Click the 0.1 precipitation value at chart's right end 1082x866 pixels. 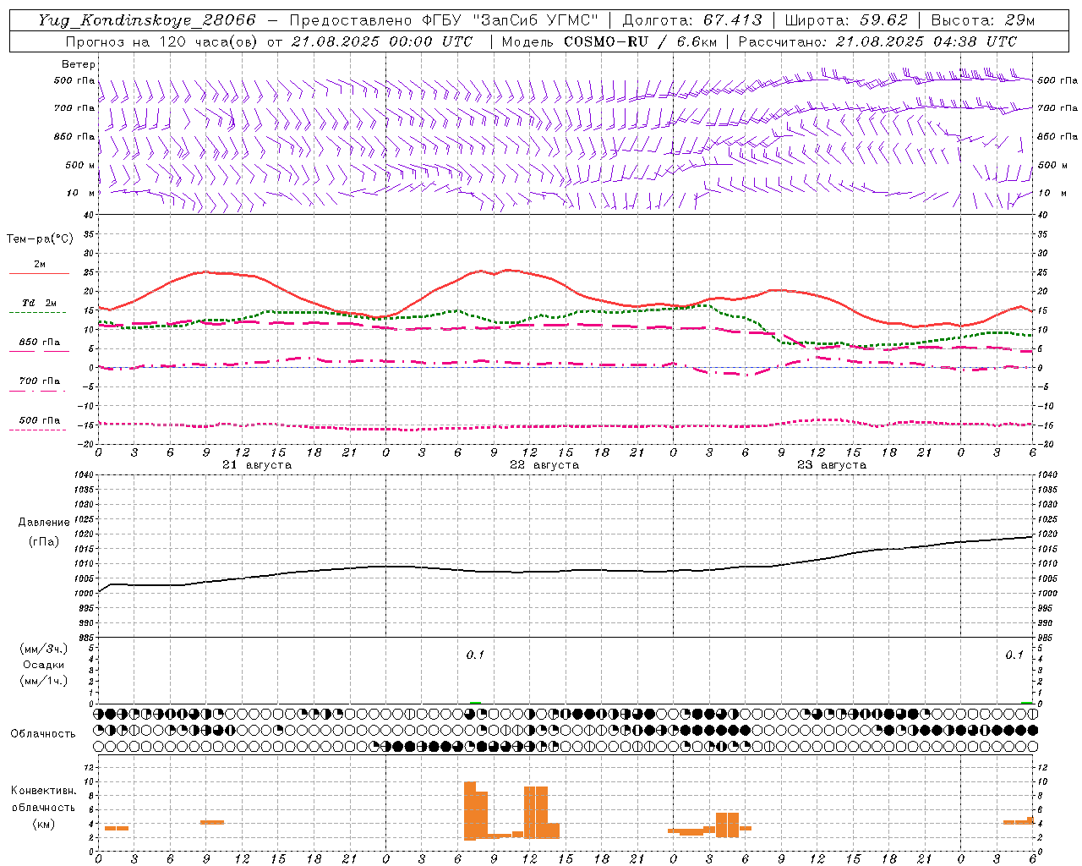click(1014, 655)
